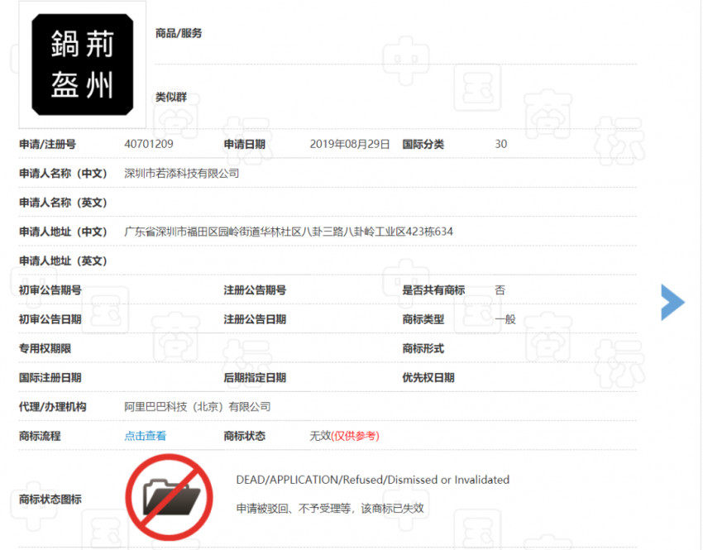This screenshot has width=703, height=550.
Task: Click the red DEAD status prohibition icon
Action: coord(170,497)
